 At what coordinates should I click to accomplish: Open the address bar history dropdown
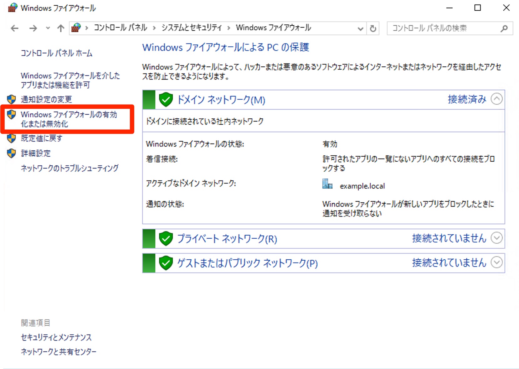pyautogui.click(x=360, y=29)
